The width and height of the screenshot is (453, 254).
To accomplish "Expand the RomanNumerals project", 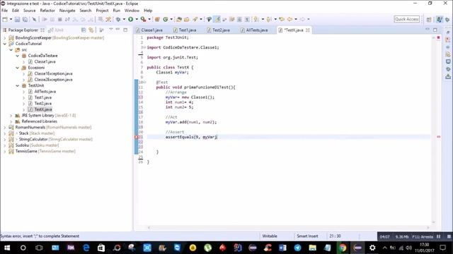I will click(x=5, y=127).
